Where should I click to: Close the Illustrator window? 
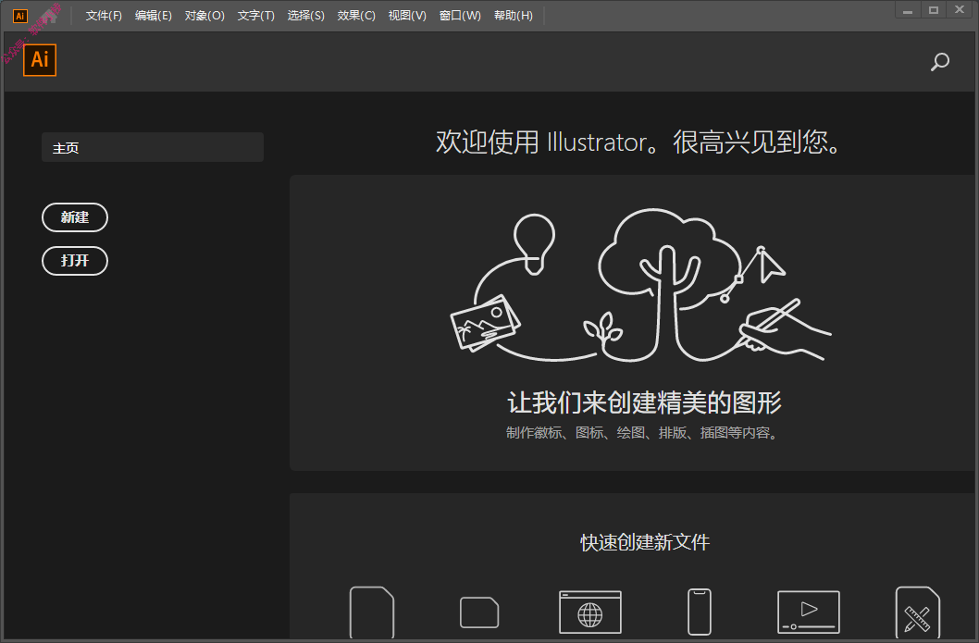click(960, 10)
